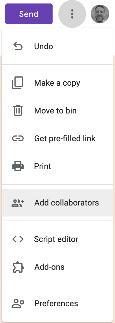Choose Add-ons menu entry

tap(57, 267)
